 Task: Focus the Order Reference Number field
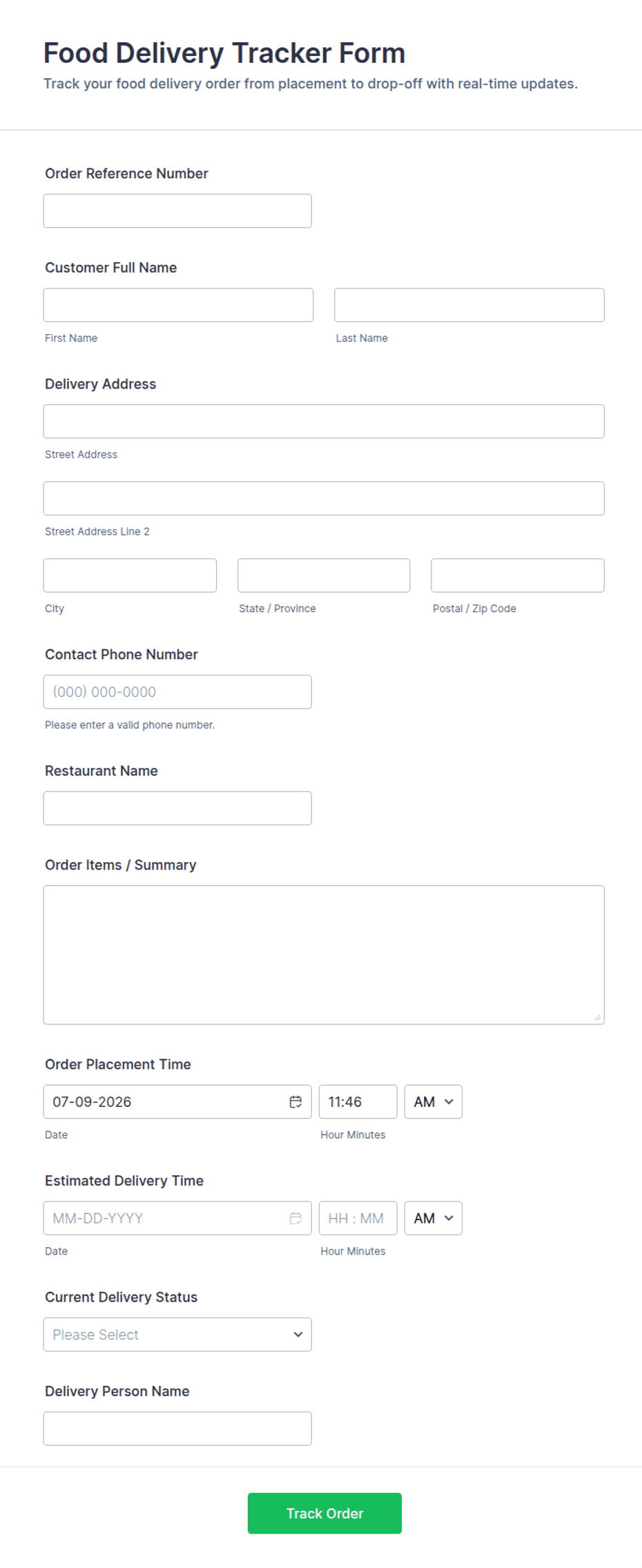[177, 210]
